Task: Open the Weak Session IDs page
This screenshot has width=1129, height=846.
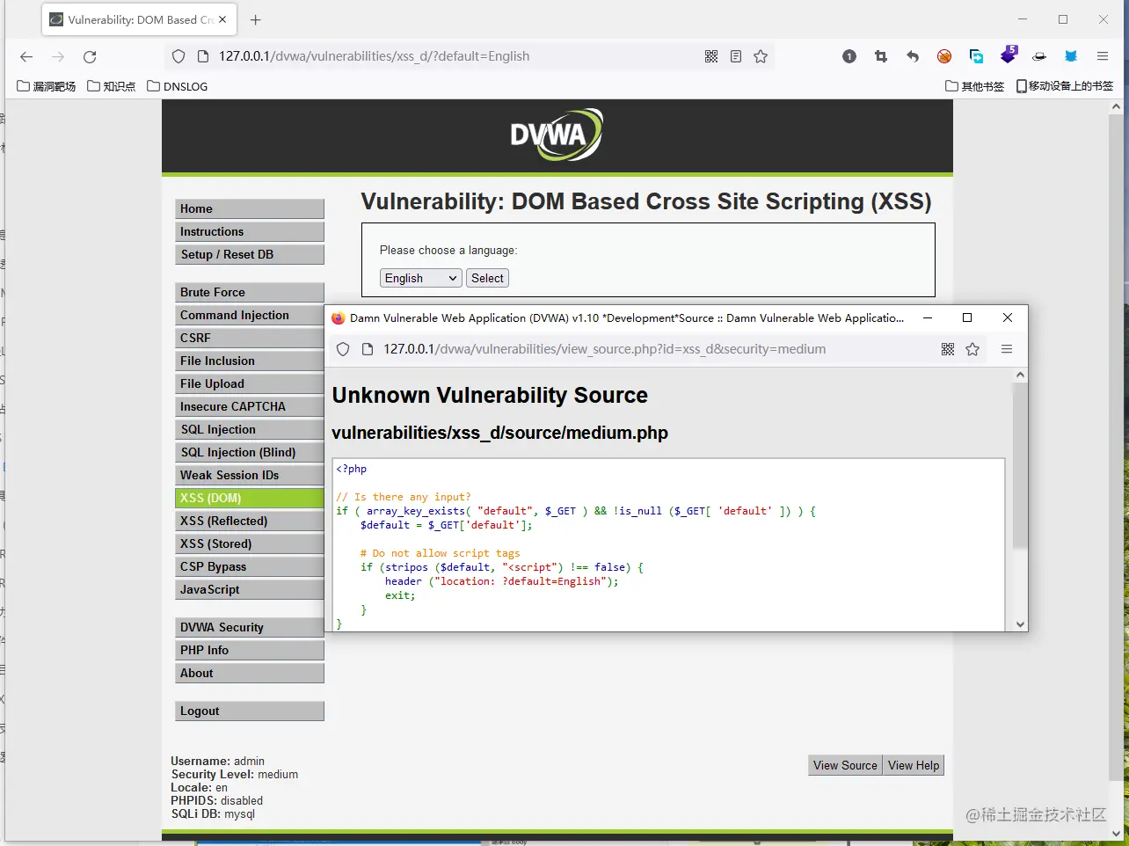Action: click(x=250, y=475)
